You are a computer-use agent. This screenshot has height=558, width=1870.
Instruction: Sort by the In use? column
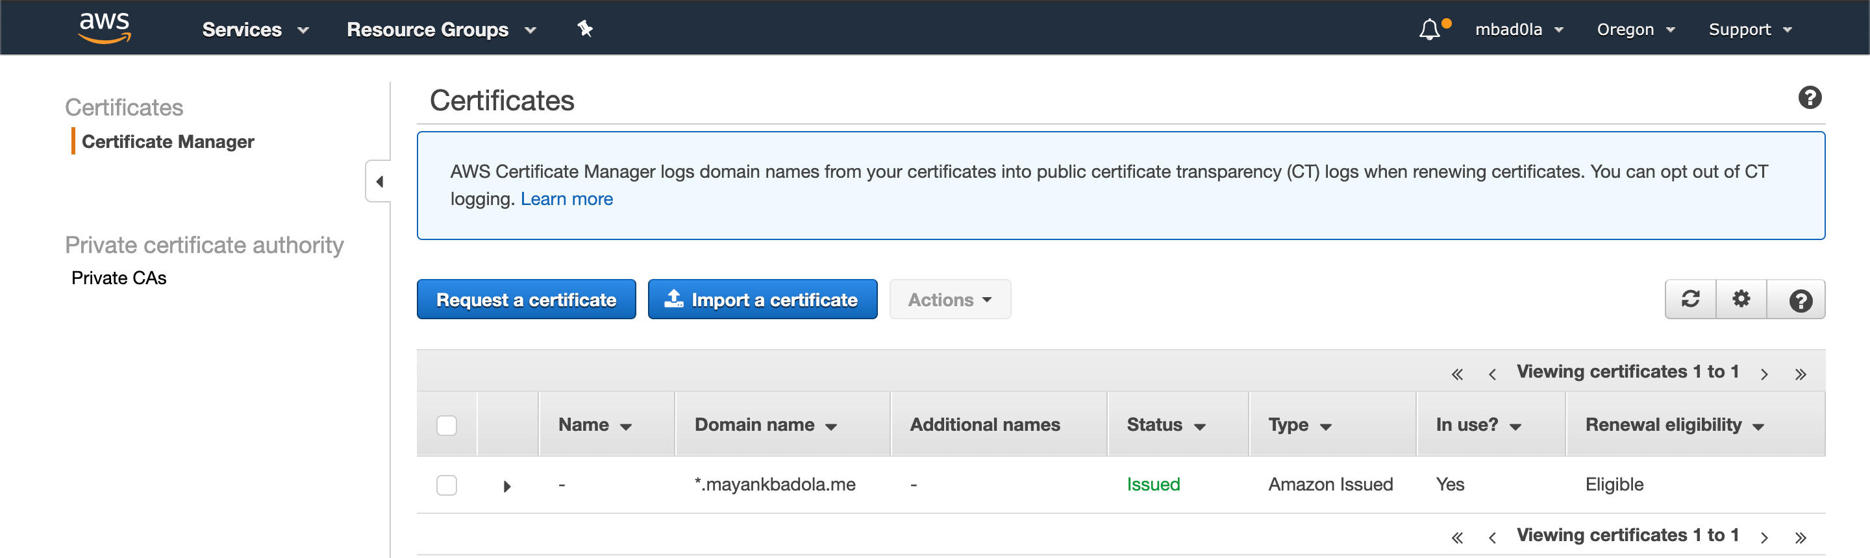pos(1478,424)
